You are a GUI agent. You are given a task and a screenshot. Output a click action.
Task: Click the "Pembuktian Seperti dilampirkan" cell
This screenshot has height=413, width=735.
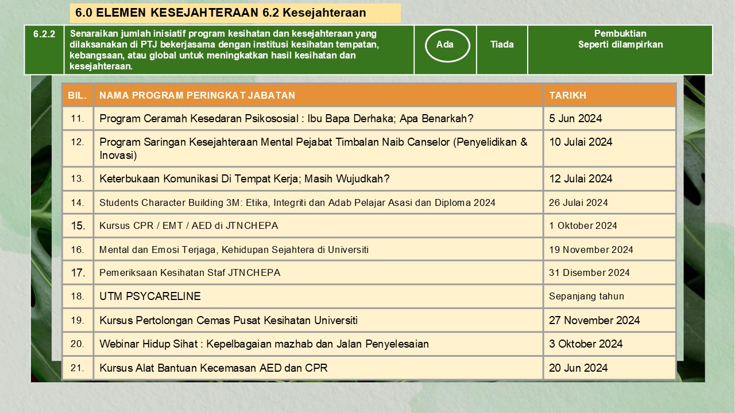pyautogui.click(x=620, y=40)
